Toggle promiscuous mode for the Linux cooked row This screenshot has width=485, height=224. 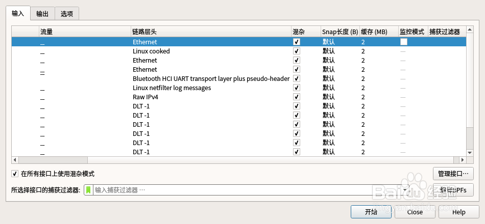pyautogui.click(x=297, y=51)
